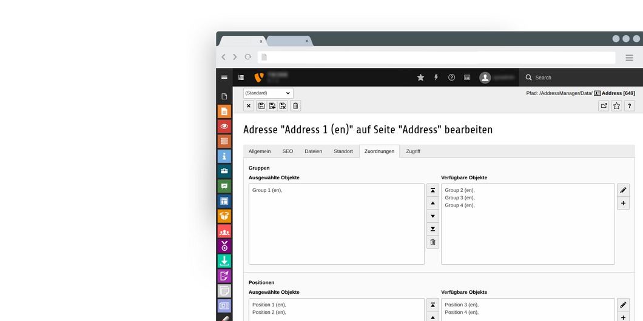
Task: Open the purple medal module icon
Action: point(224,246)
